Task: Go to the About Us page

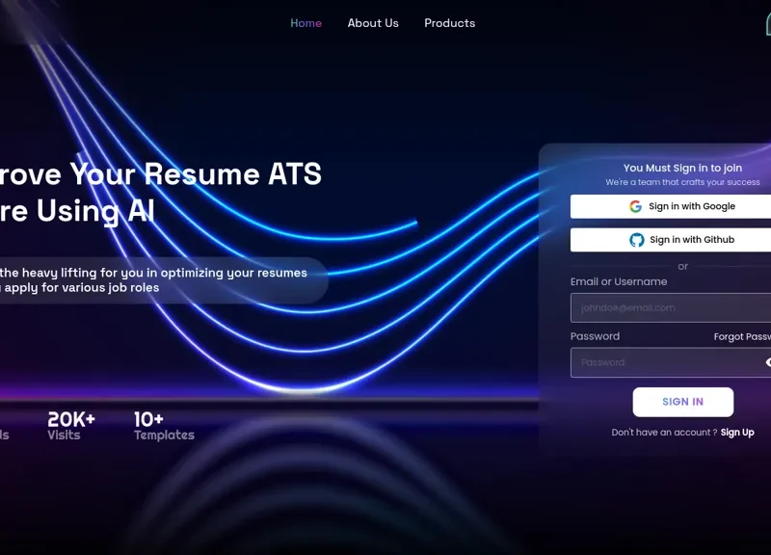Action: pos(373,23)
